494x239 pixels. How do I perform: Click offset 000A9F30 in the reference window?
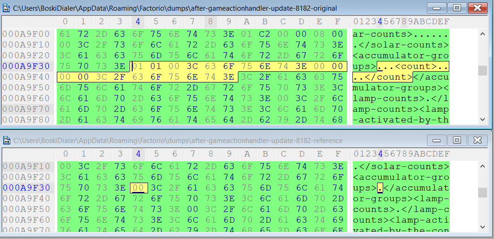[x=26, y=188]
